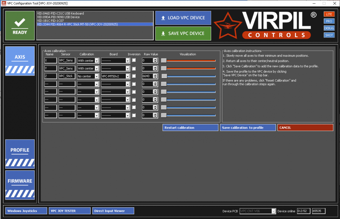
Task: Toggle inversion checkbox on fourth axis row
Action: (134, 84)
